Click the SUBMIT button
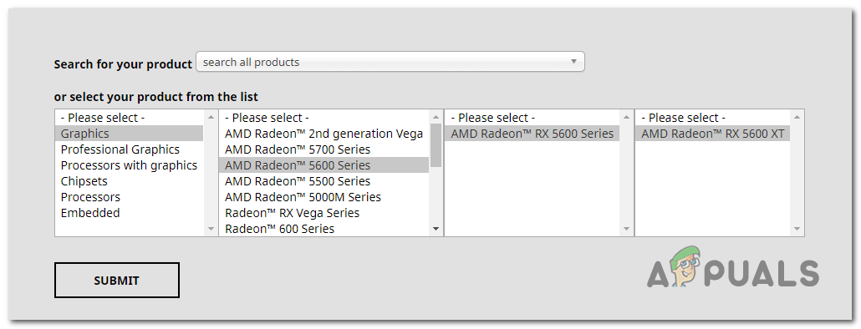 117,281
